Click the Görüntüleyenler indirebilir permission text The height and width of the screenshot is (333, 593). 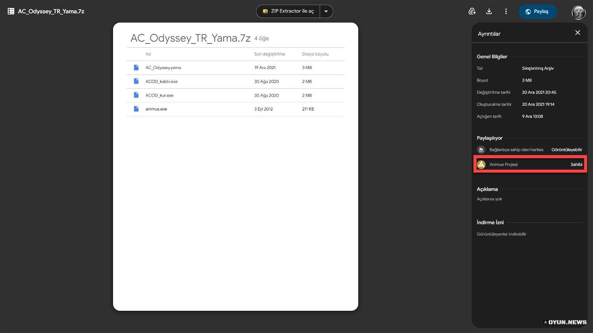502,234
